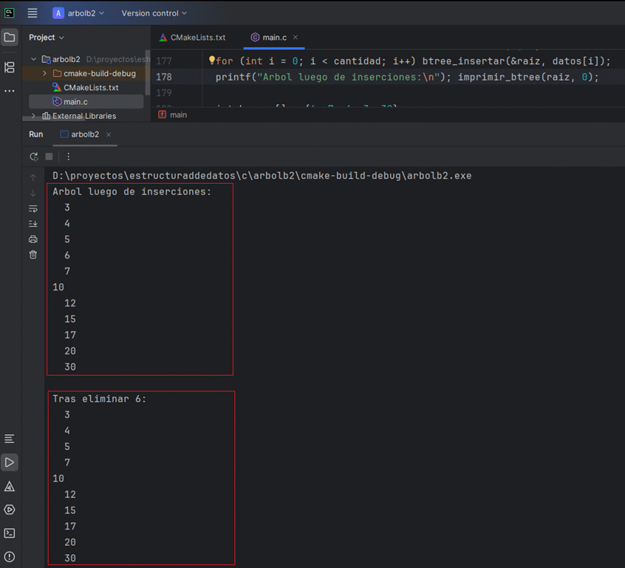Click the Stop process icon
Image resolution: width=625 pixels, height=568 pixels.
click(x=49, y=157)
